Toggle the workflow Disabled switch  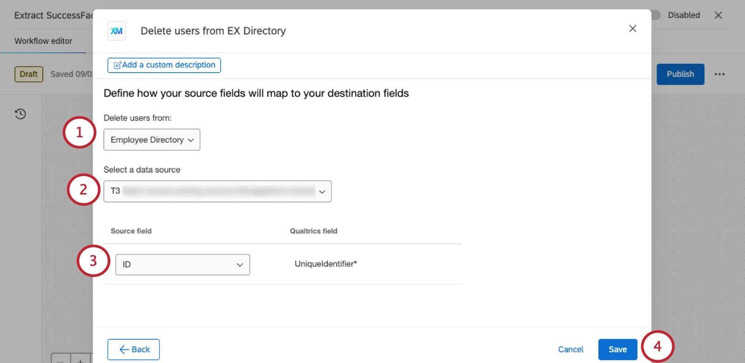pyautogui.click(x=655, y=15)
